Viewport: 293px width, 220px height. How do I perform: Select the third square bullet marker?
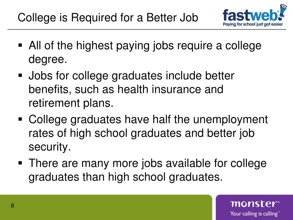20,119
